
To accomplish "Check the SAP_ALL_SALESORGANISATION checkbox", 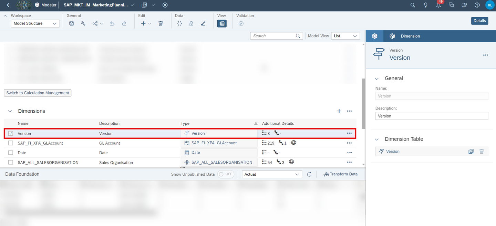I will 11,162.
